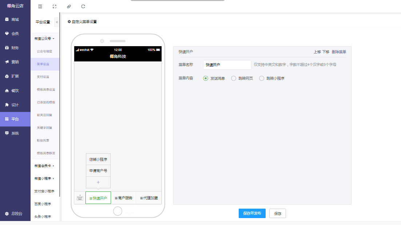Click the 营销 megaphone icon
The width and height of the screenshot is (401, 225).
pyautogui.click(x=7, y=62)
